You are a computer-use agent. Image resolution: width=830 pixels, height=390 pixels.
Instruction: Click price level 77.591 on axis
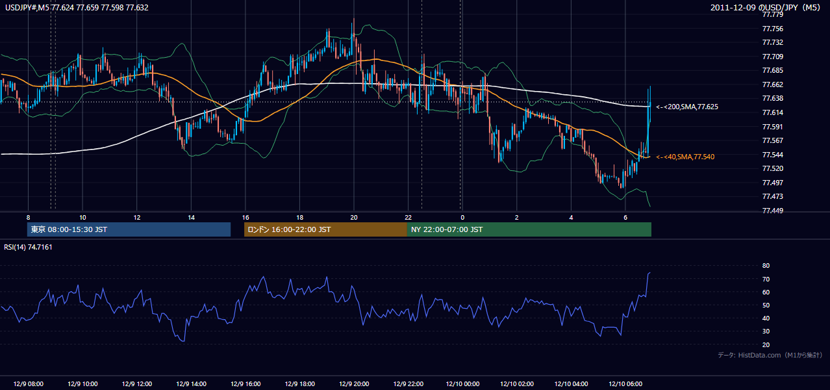click(x=772, y=127)
